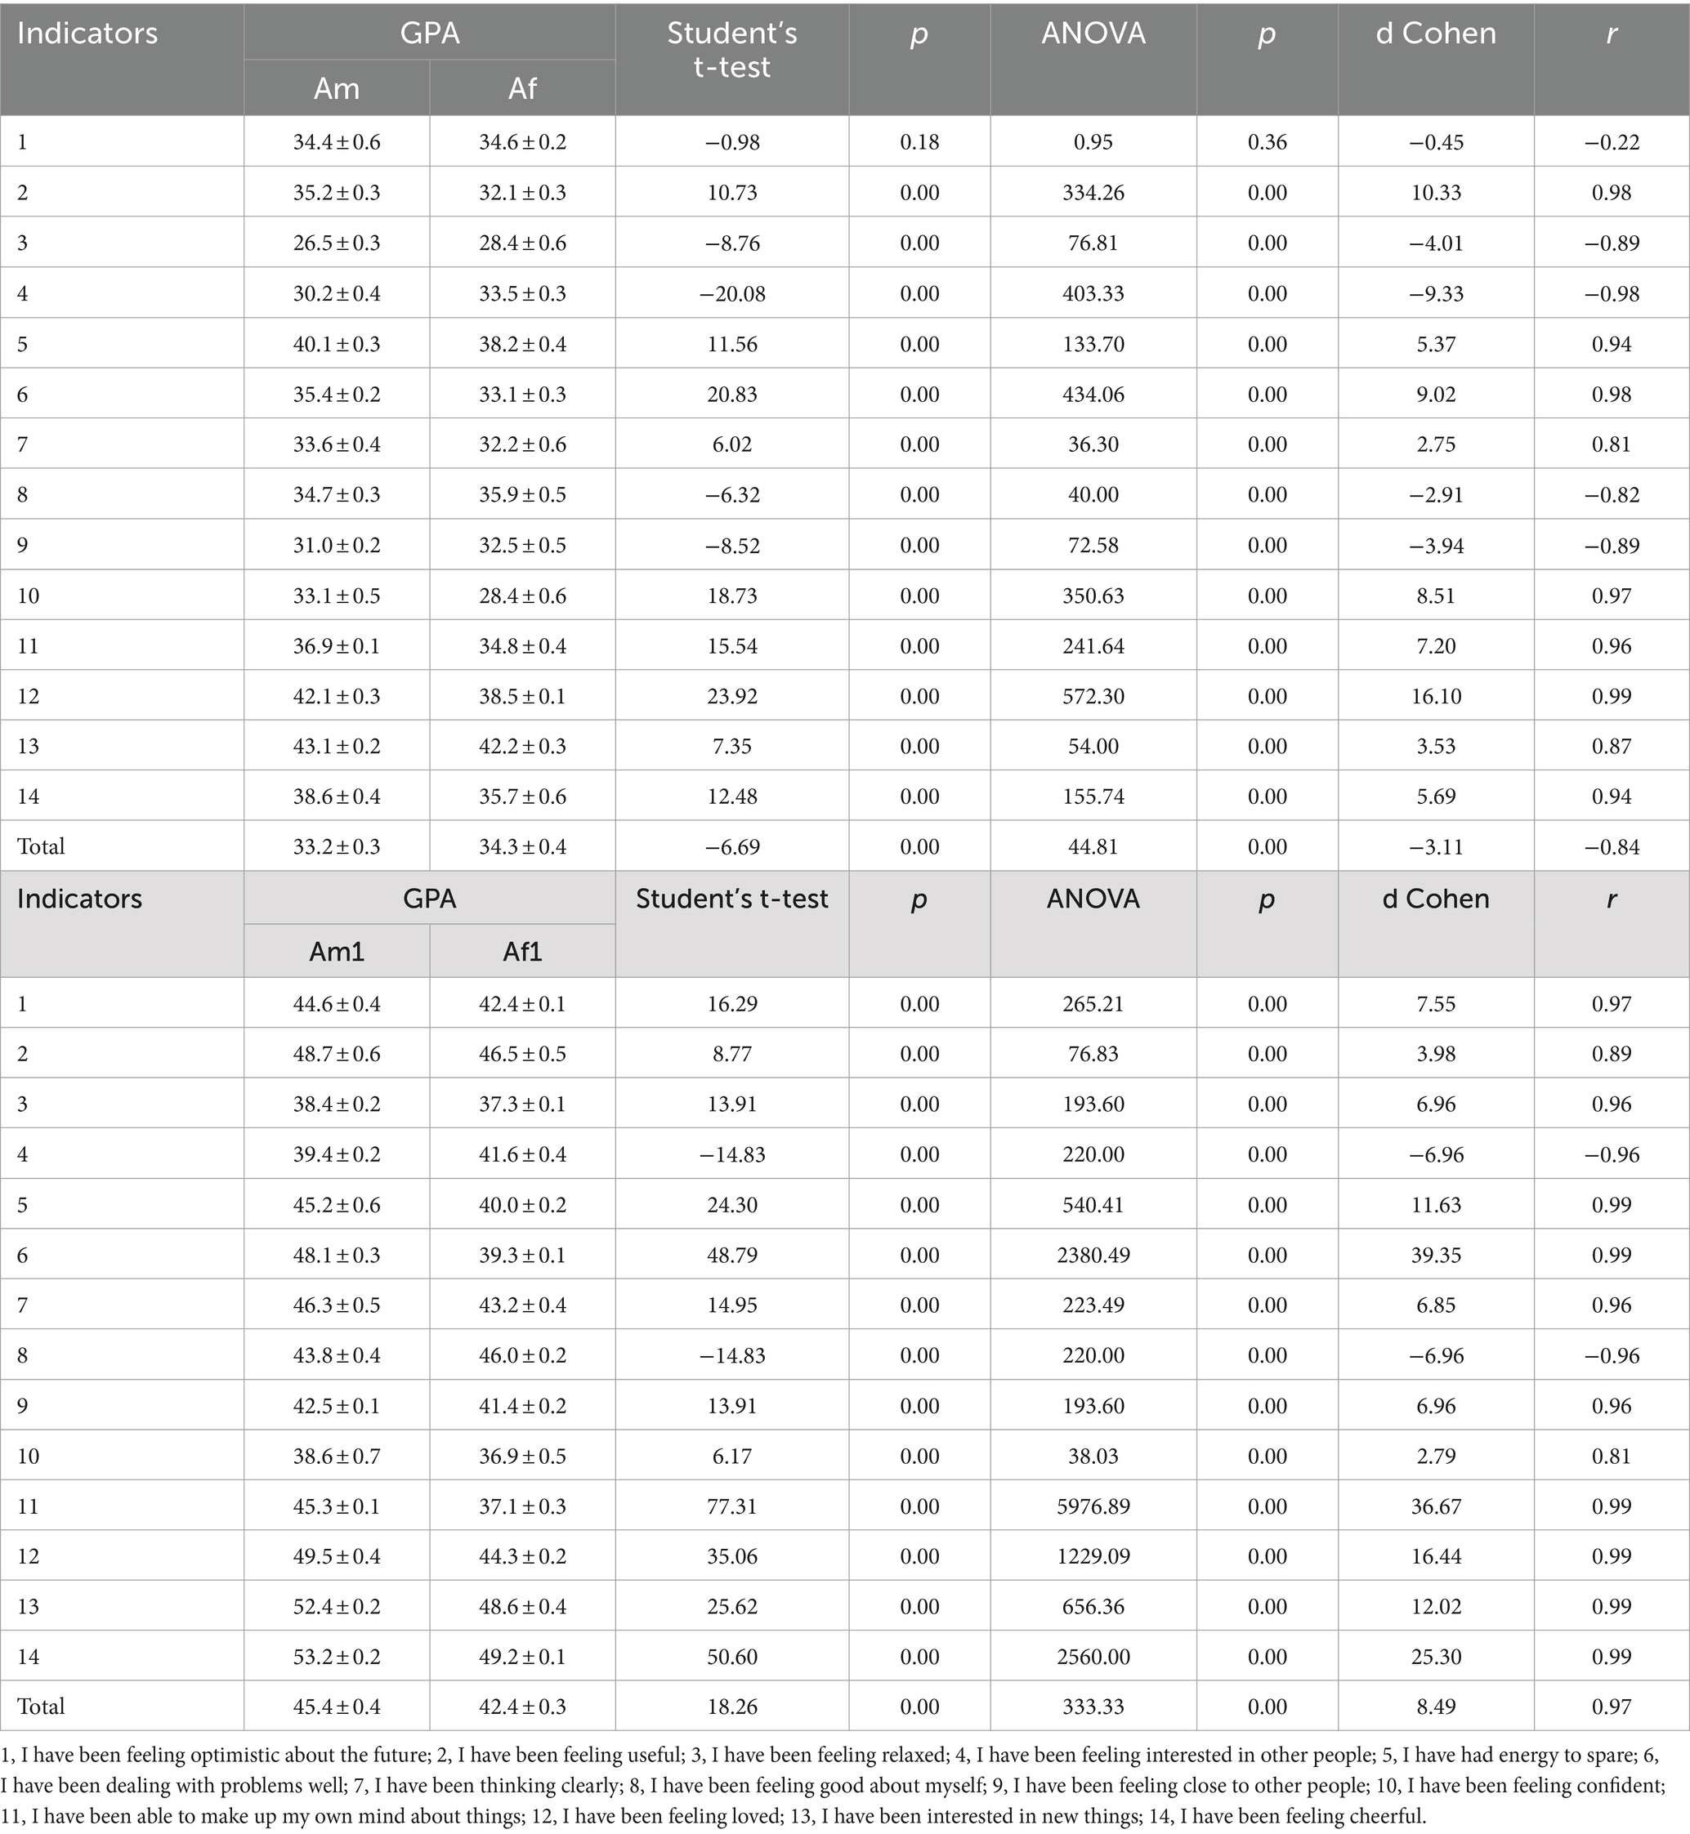Select the p value 0.18

[x=919, y=141]
